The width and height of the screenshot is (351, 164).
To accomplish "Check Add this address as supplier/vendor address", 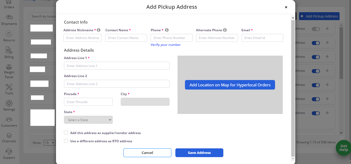I will [66, 133].
